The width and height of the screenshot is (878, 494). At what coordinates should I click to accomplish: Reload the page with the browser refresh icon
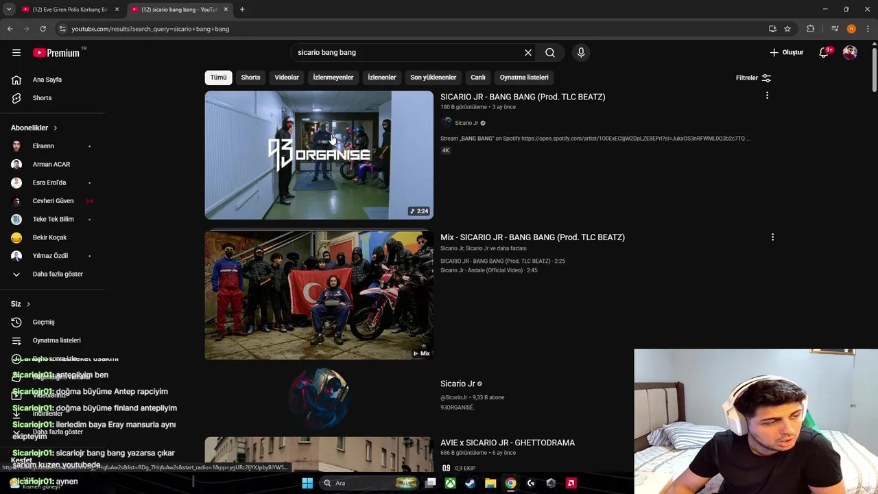click(x=43, y=29)
